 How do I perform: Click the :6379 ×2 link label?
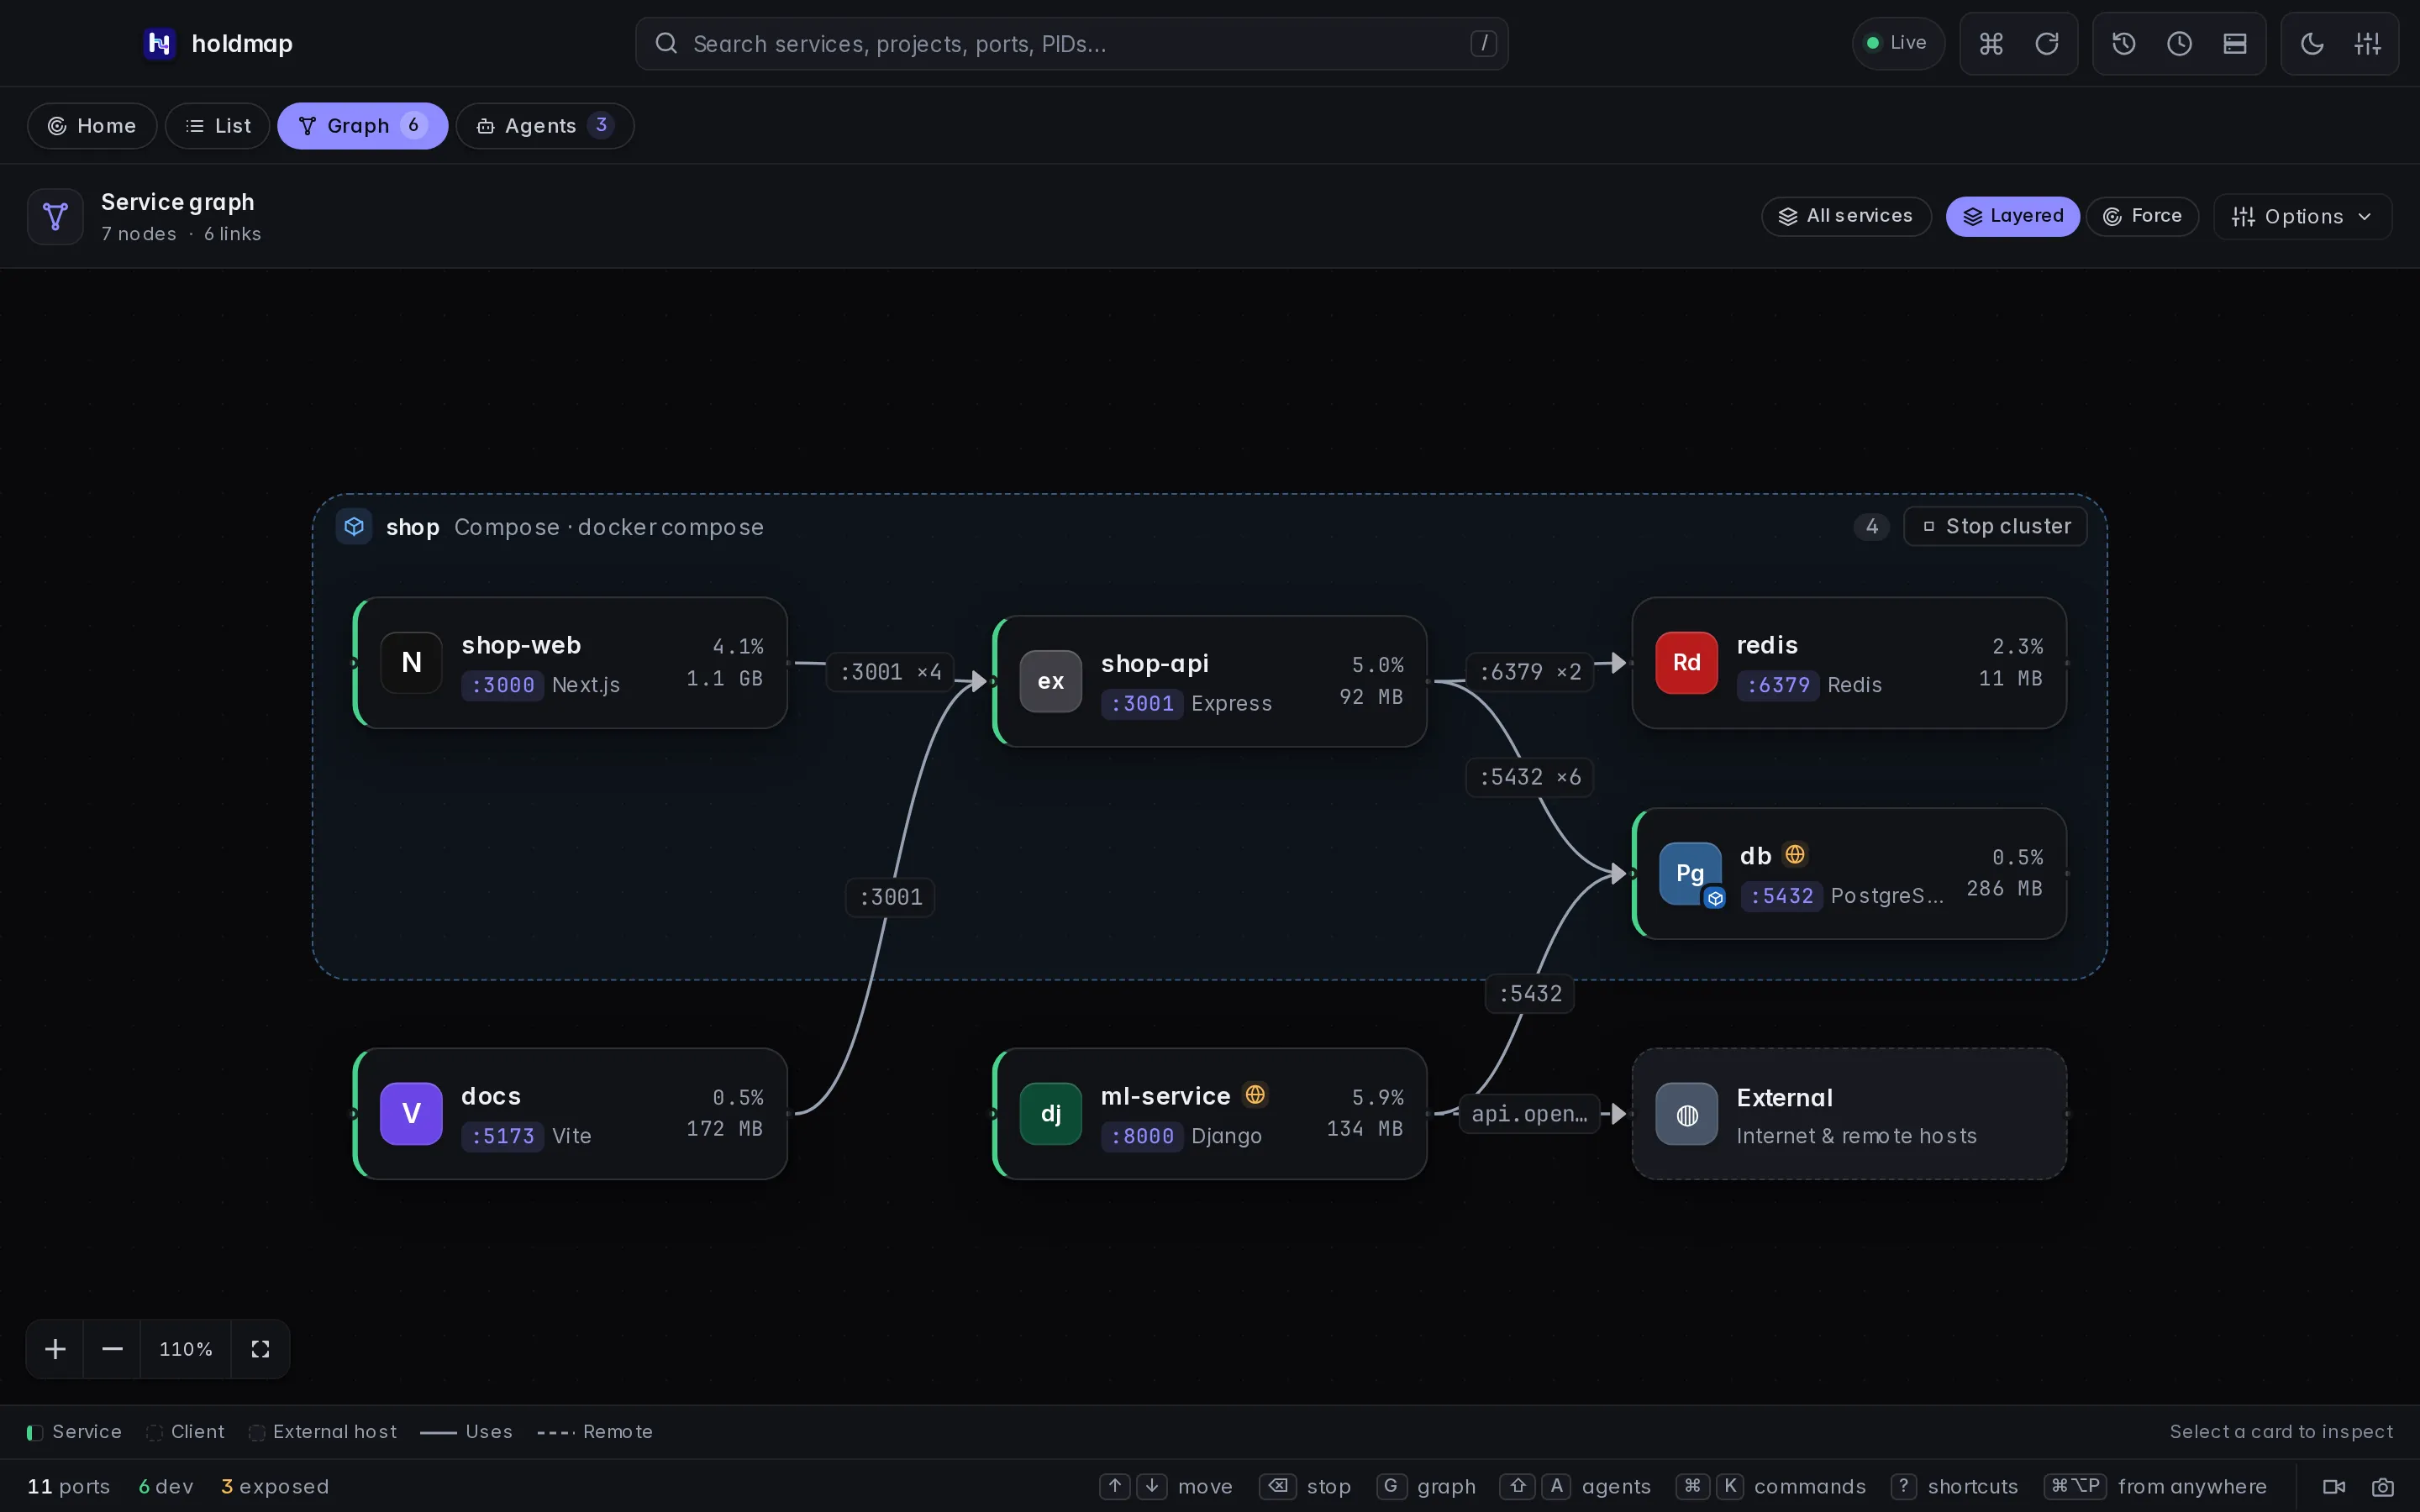(x=1530, y=672)
